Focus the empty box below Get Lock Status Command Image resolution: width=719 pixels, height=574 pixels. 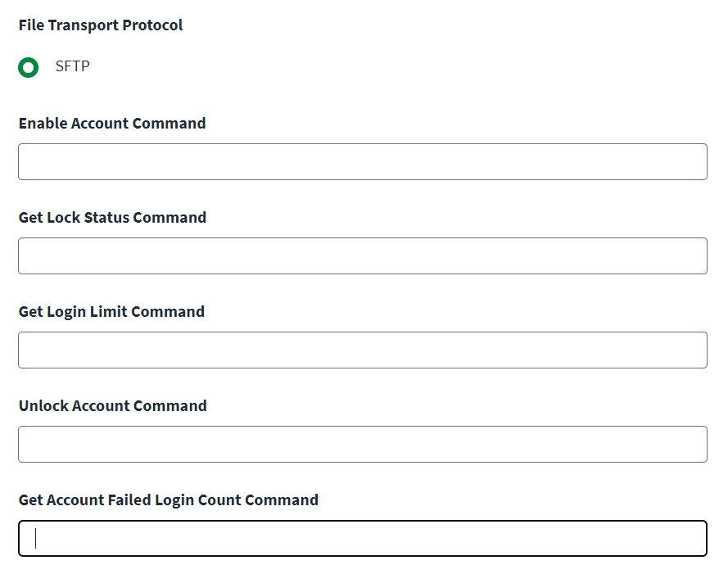click(363, 255)
